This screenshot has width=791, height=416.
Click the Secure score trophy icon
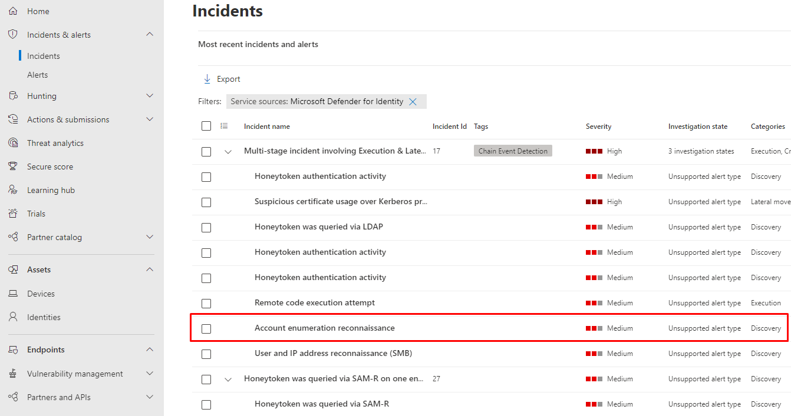pos(13,167)
